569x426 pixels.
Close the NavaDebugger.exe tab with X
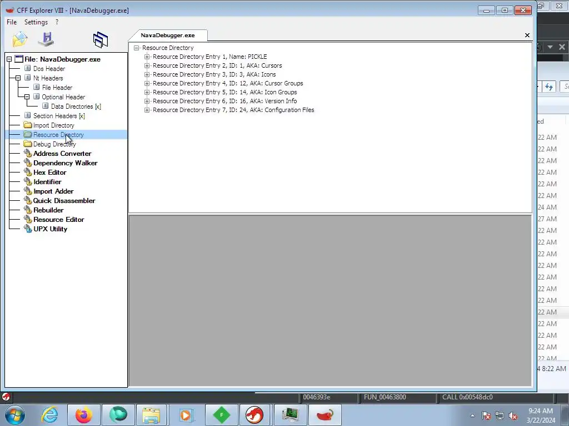point(527,35)
